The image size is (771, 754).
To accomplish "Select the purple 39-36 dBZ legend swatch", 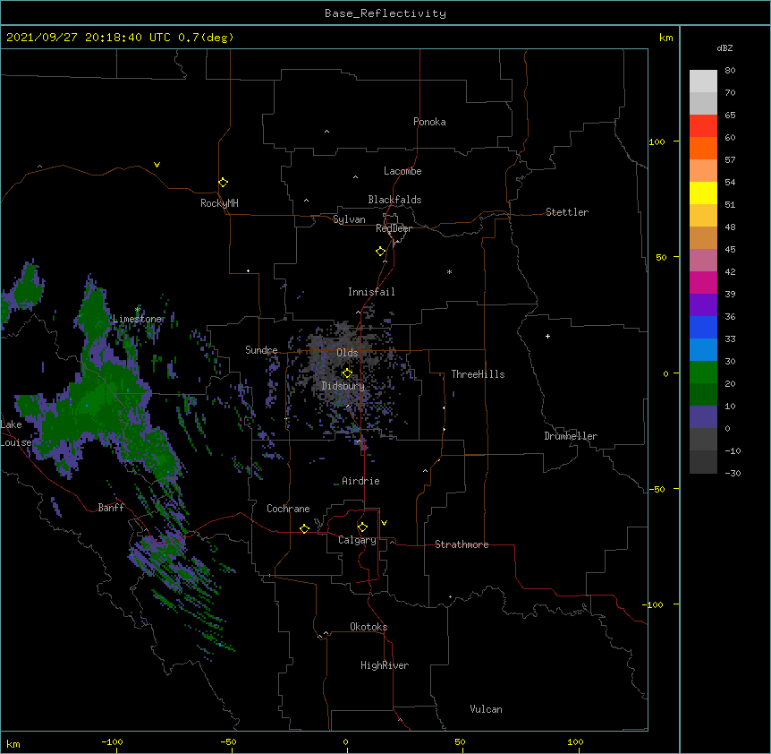I will coord(703,305).
